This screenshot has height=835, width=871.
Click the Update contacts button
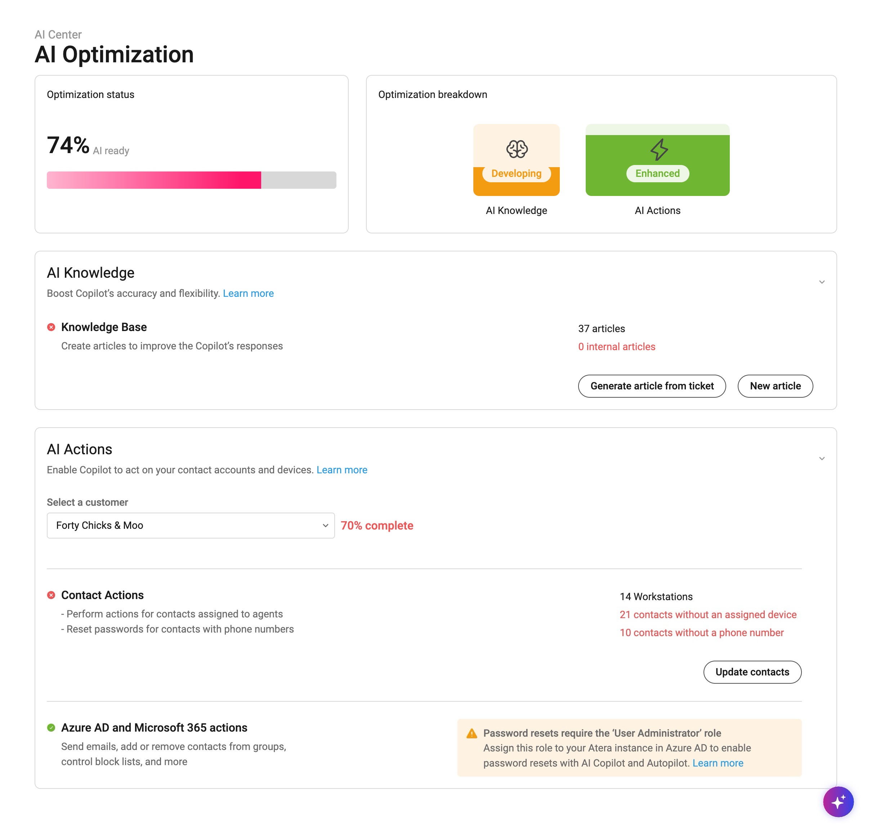752,672
